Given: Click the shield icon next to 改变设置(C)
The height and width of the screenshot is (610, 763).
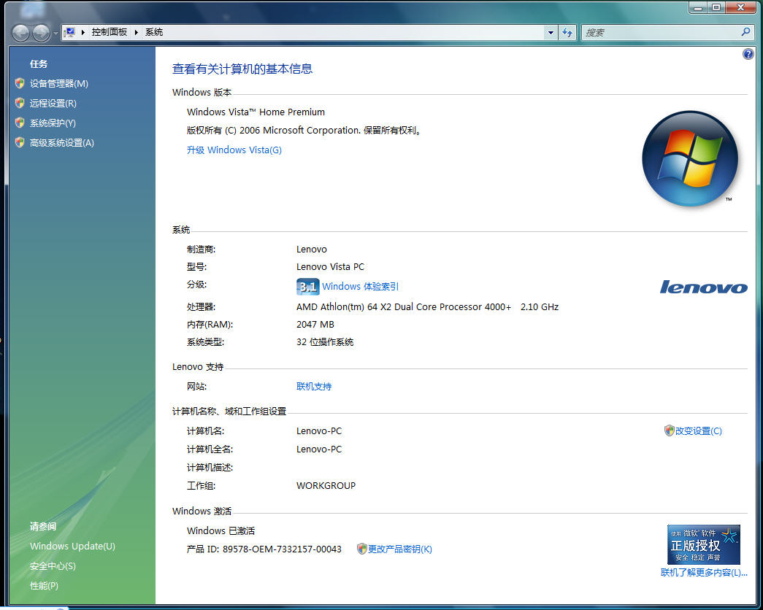Looking at the screenshot, I should click(x=669, y=431).
